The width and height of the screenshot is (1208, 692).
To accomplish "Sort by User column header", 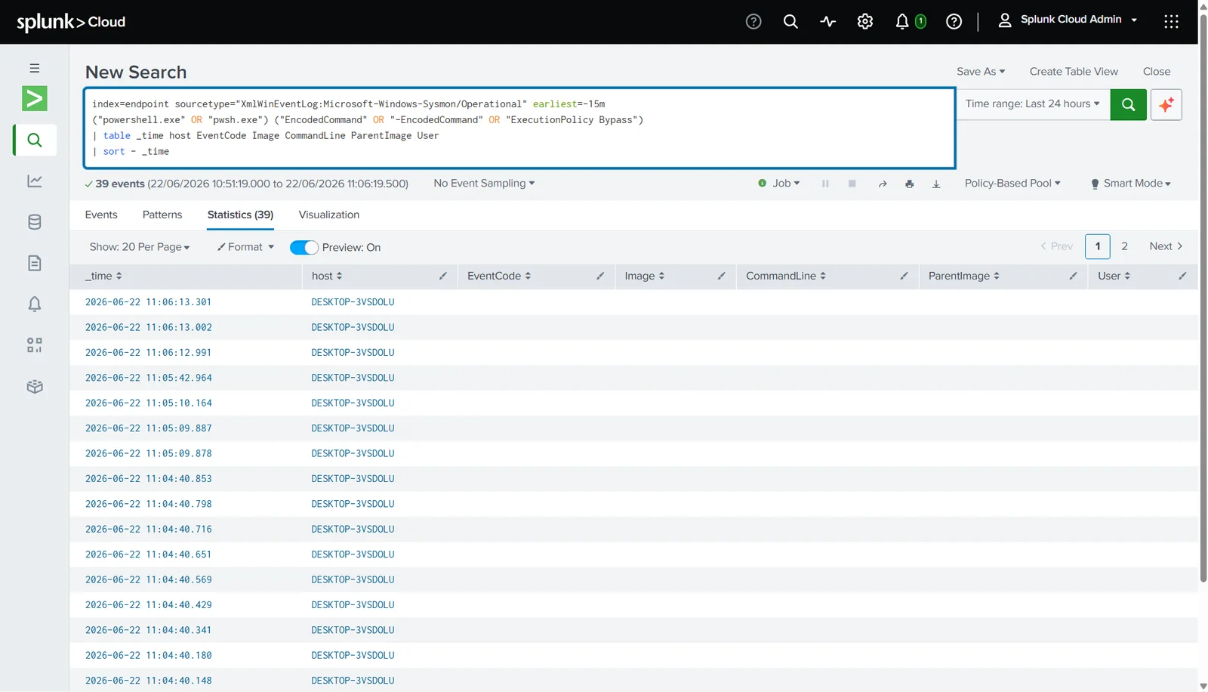I will 1114,276.
